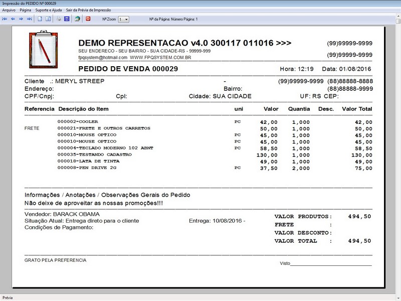Image resolution: width=401 pixels, height=301 pixels.
Task: Click the fpqsystem@hotmail.com email text
Action: (103, 58)
